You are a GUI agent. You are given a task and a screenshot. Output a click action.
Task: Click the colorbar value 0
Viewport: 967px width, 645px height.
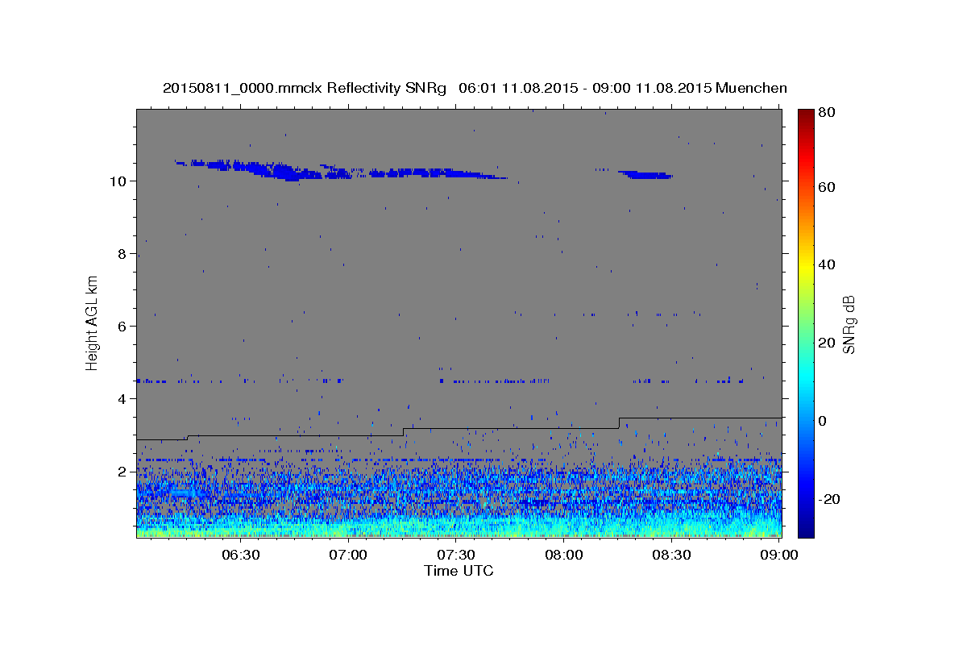[x=823, y=421]
